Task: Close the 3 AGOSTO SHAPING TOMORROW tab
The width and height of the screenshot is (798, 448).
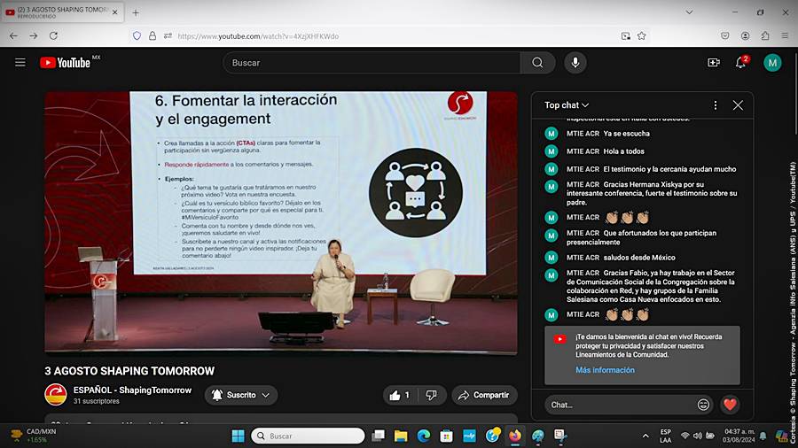Action: (x=115, y=12)
